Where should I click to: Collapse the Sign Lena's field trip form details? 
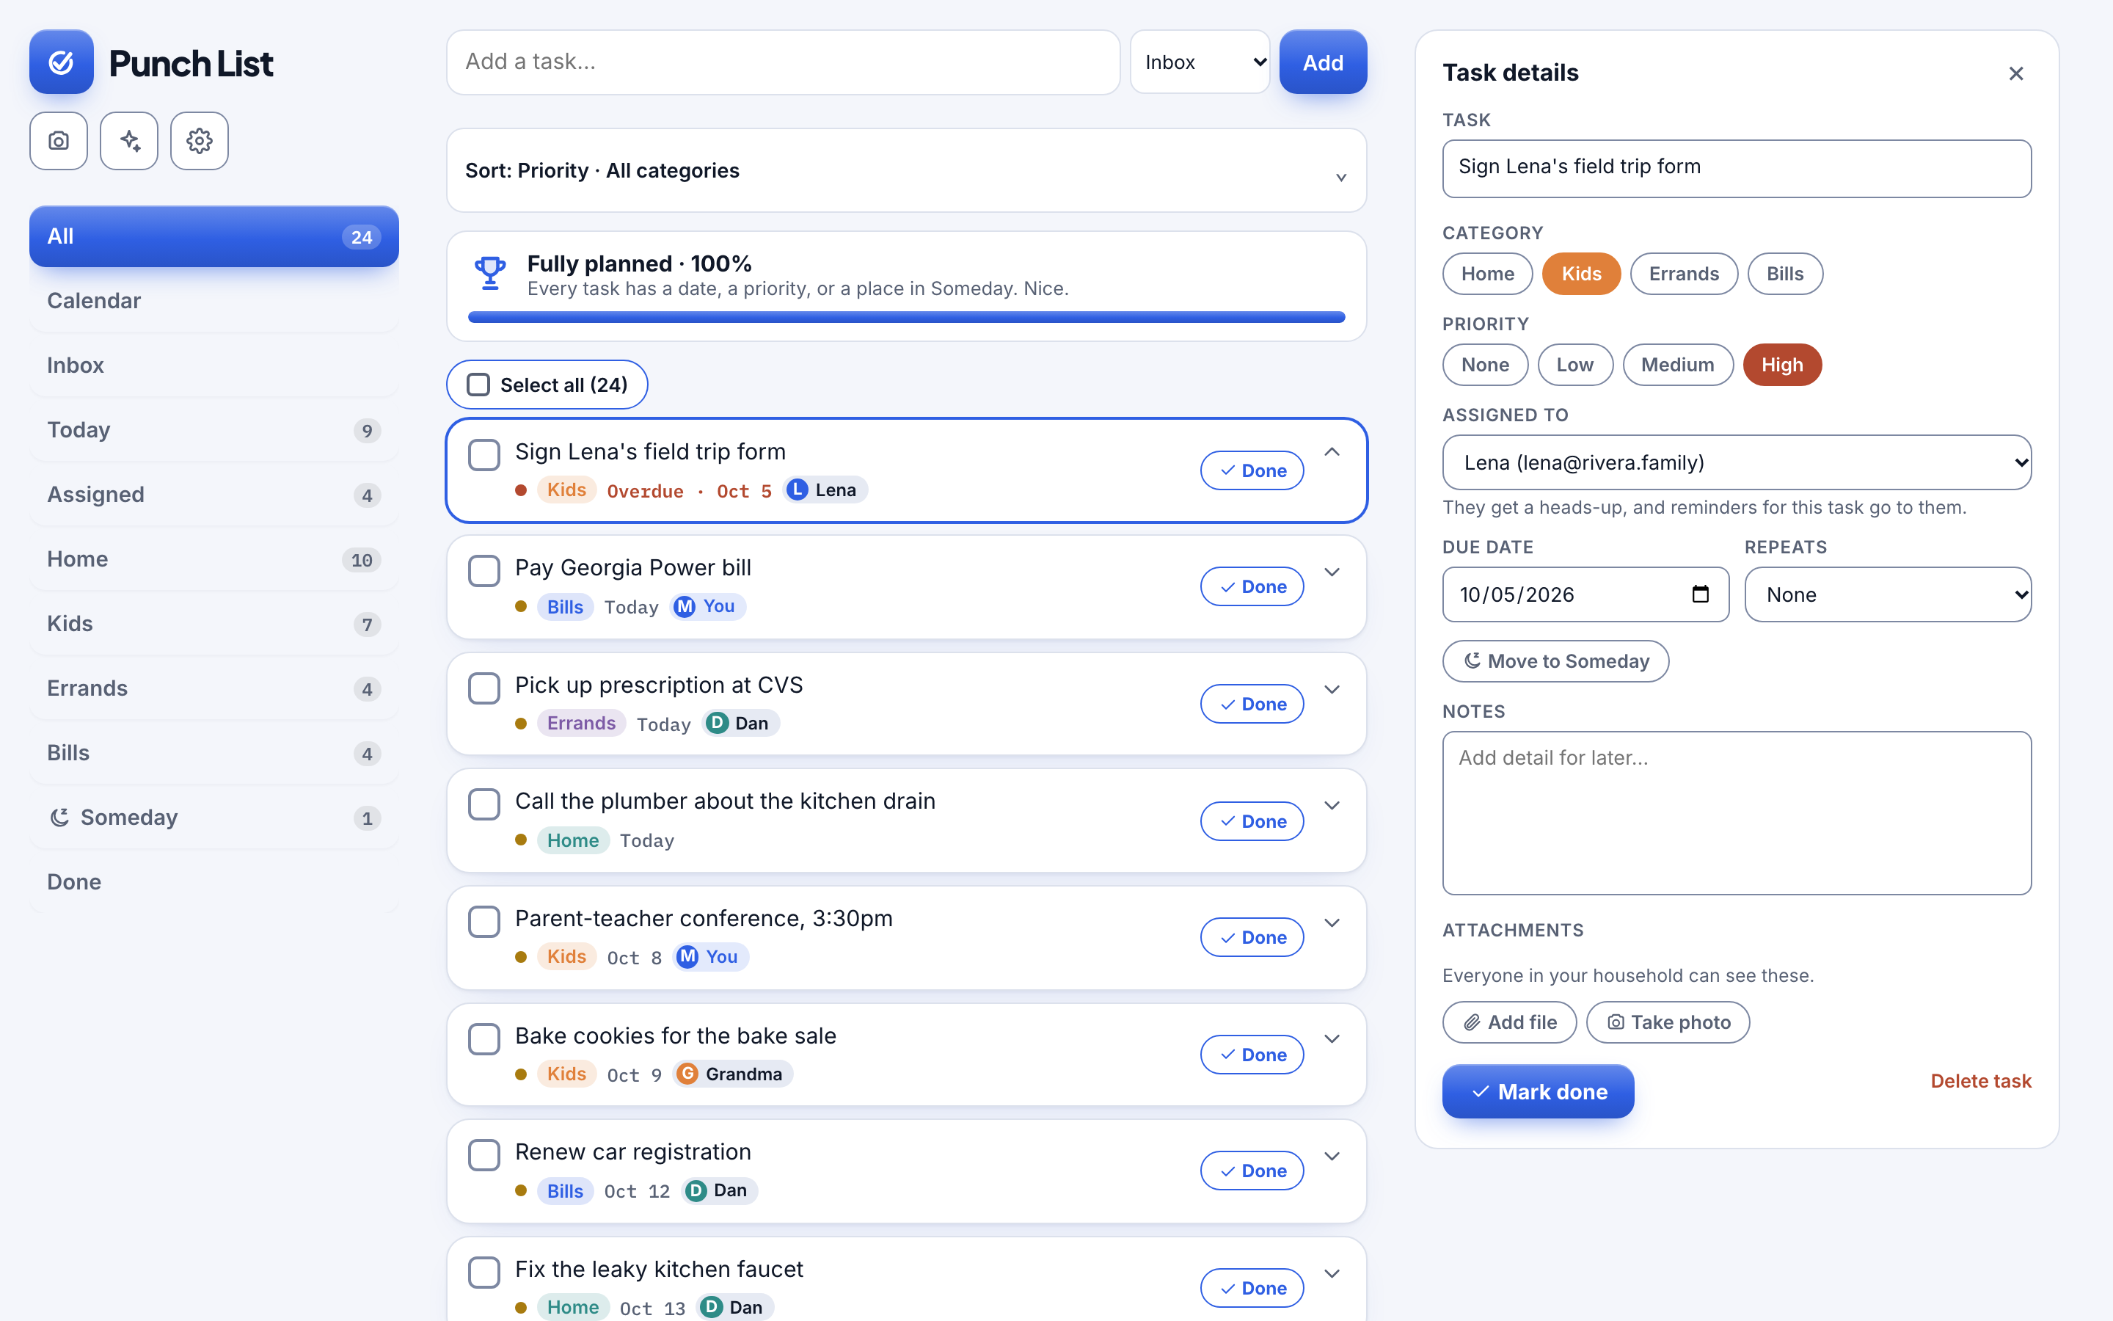pyautogui.click(x=1332, y=451)
